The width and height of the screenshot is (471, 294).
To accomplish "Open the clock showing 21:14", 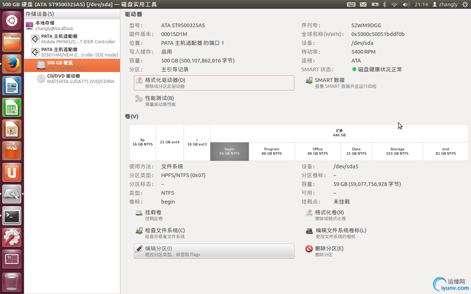I will pos(421,4).
